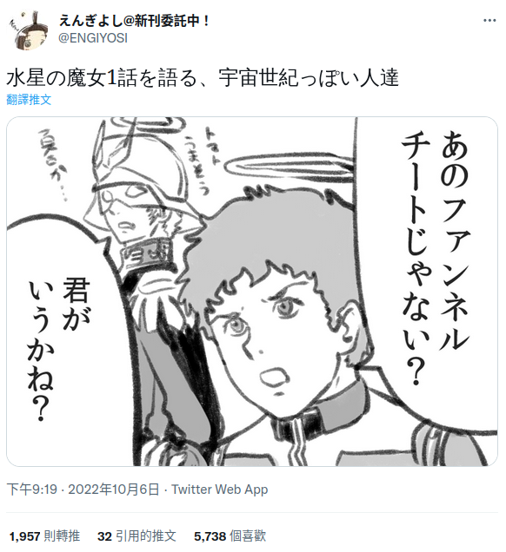Screen dimensions: 506x552
Task: View the 32 引用的推文 quote tweets
Action: click(x=136, y=536)
